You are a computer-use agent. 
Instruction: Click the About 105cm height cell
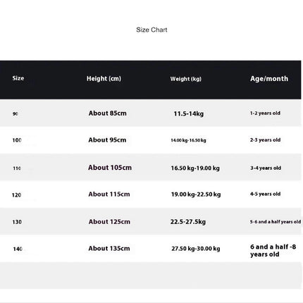point(110,168)
